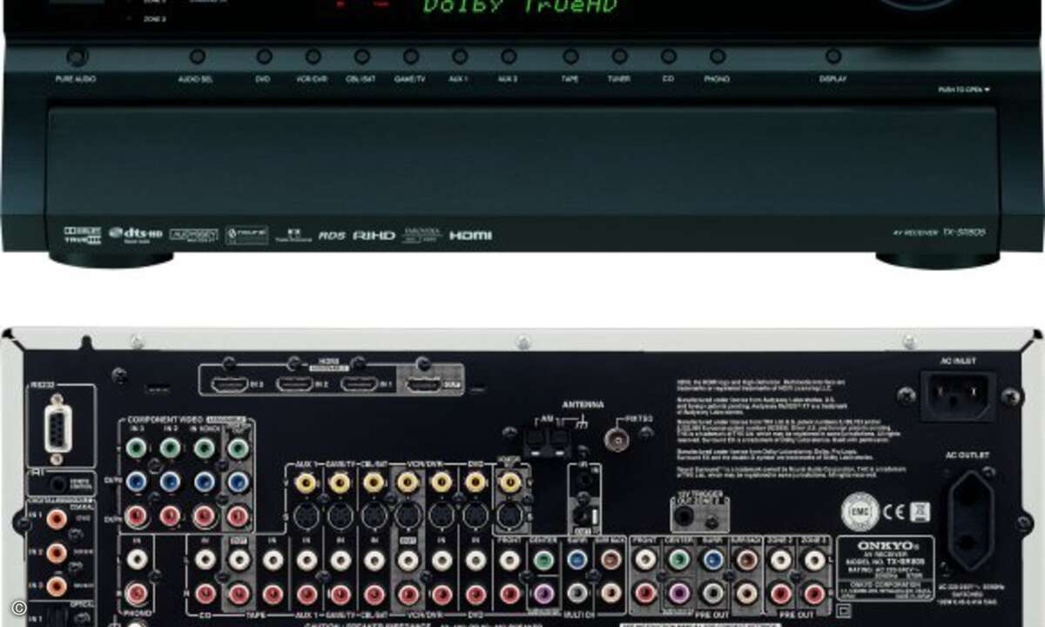Viewport: 1045px width, 627px height.
Task: Click the HDMI IN 2 port
Action: pos(295,382)
